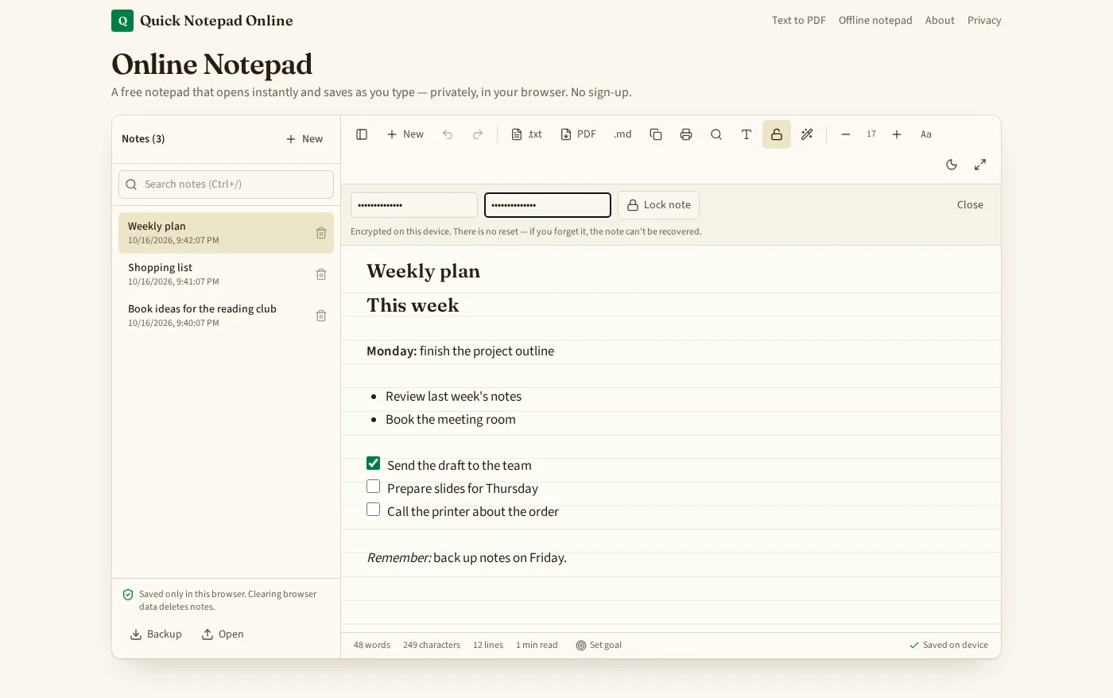Viewport: 1113px width, 698px height.
Task: Download note as .txt file
Action: click(527, 134)
